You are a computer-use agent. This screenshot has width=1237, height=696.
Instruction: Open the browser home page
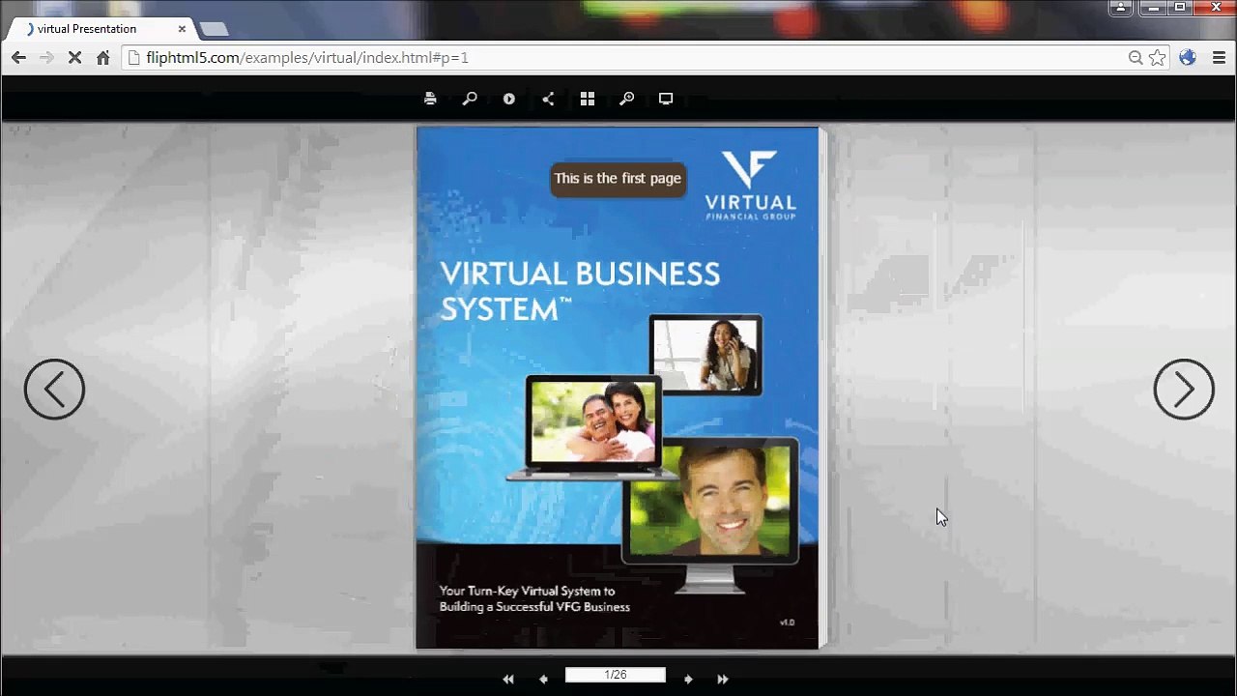click(102, 58)
